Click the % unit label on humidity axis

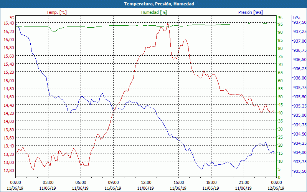pos(281,18)
